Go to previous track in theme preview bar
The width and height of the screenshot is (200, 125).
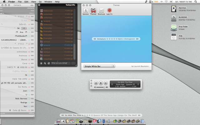click(x=94, y=39)
